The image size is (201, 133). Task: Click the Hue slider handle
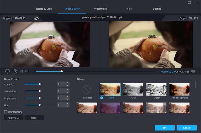(39, 105)
